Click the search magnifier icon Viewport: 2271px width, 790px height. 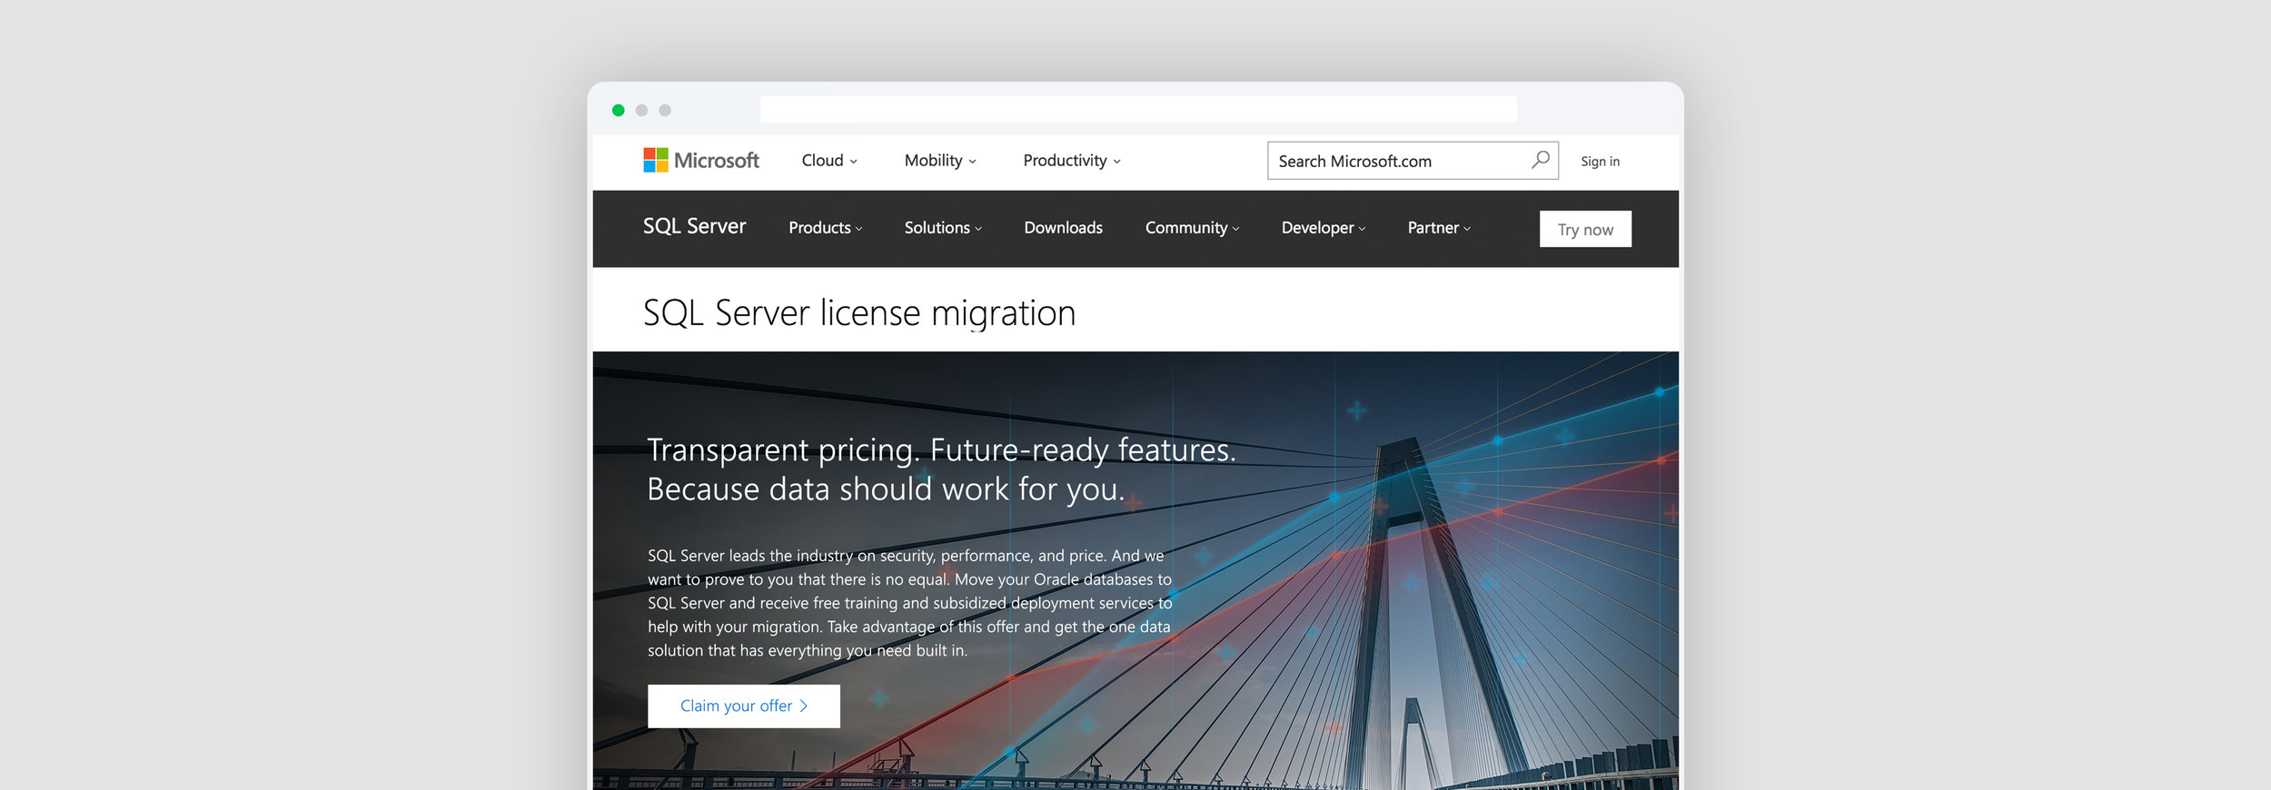point(1540,160)
